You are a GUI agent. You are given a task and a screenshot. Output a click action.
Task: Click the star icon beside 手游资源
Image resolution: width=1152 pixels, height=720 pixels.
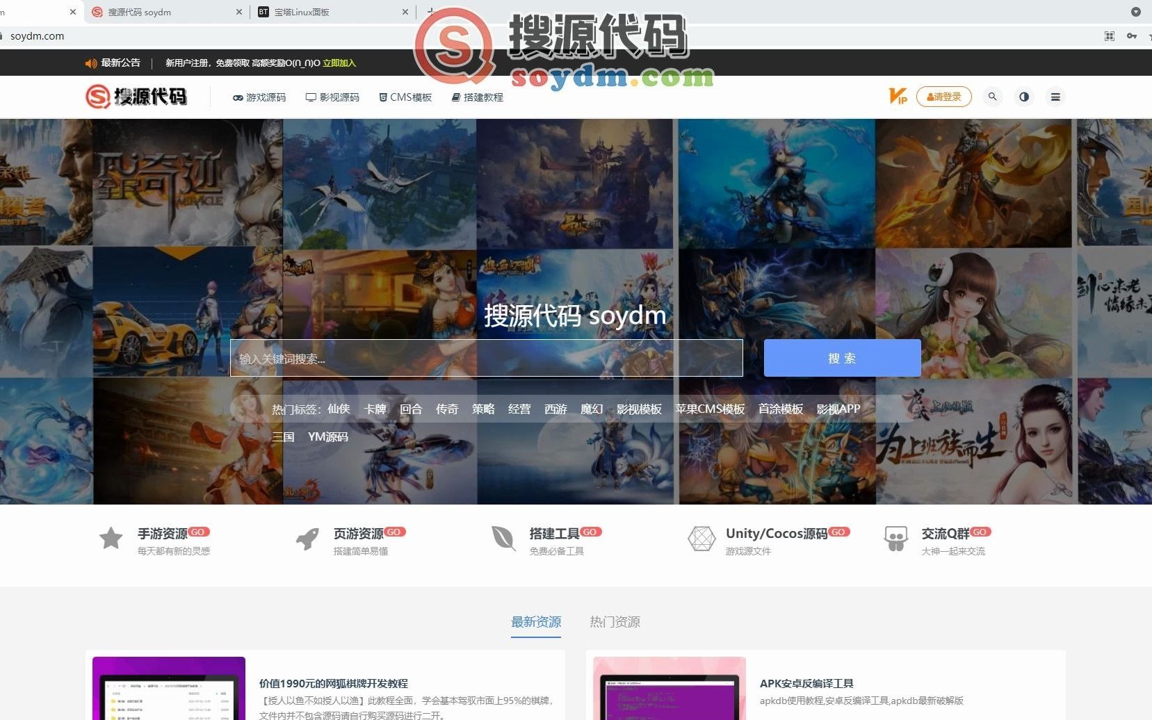(x=111, y=539)
